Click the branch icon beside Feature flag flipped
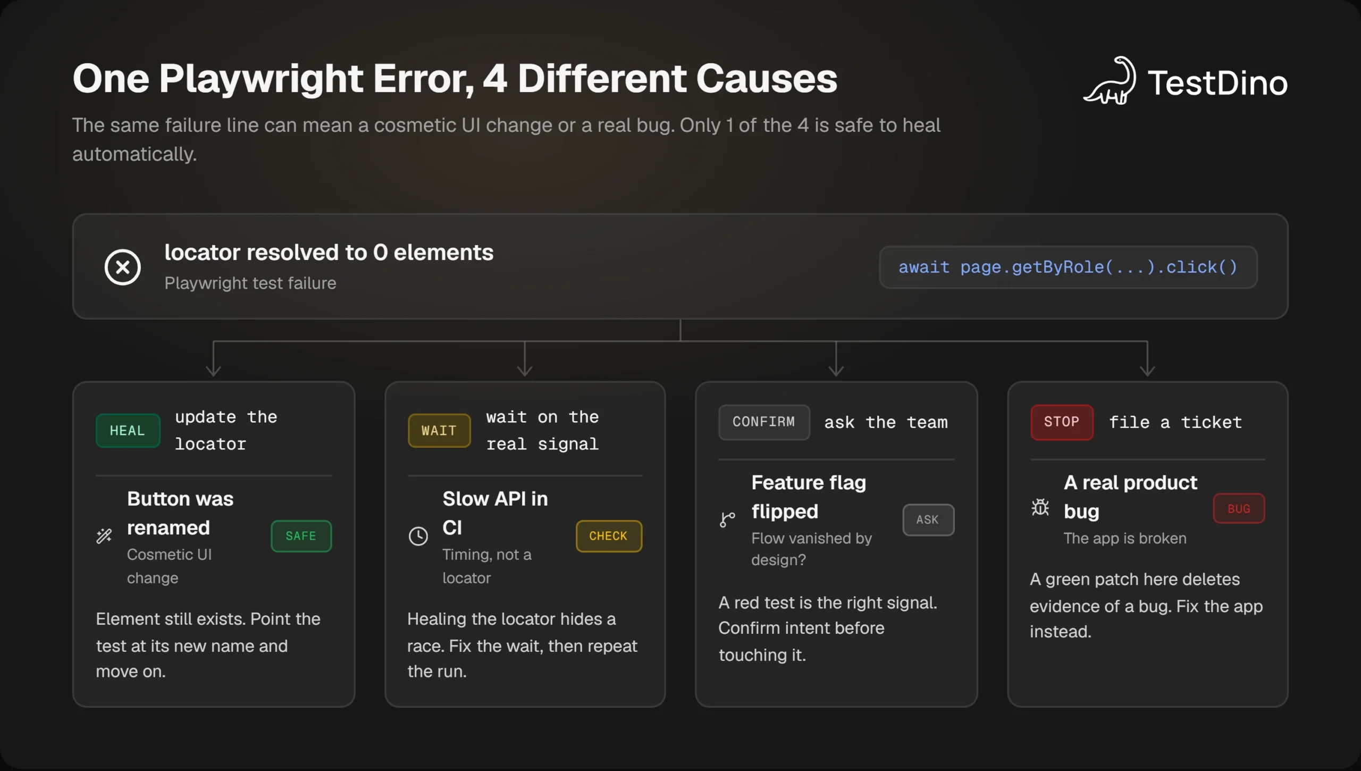This screenshot has width=1361, height=771. (727, 519)
